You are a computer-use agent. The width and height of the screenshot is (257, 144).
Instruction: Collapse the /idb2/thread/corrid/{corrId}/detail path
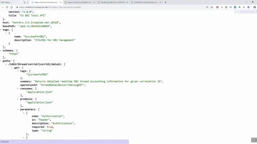pyautogui.click(x=6, y=64)
